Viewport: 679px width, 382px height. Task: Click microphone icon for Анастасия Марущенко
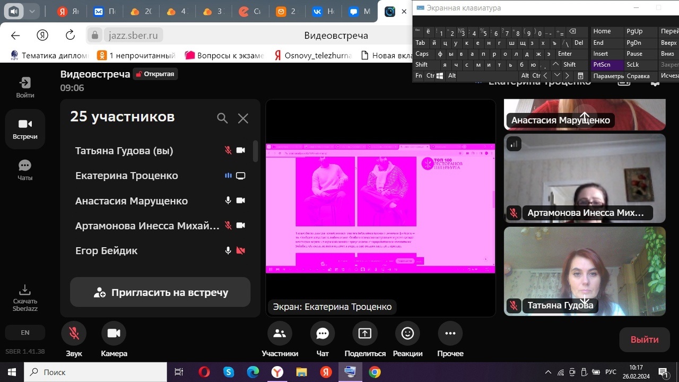point(228,201)
